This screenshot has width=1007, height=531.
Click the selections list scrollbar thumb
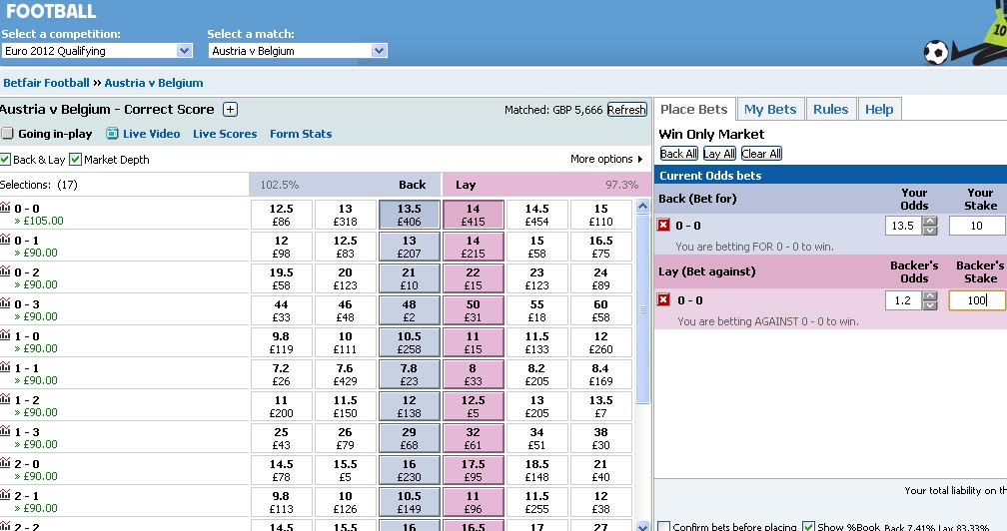click(x=643, y=309)
